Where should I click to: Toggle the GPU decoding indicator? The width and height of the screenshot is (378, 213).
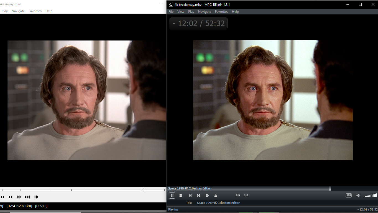349,196
